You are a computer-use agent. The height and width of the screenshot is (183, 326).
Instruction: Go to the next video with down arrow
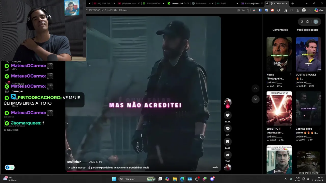tap(255, 99)
